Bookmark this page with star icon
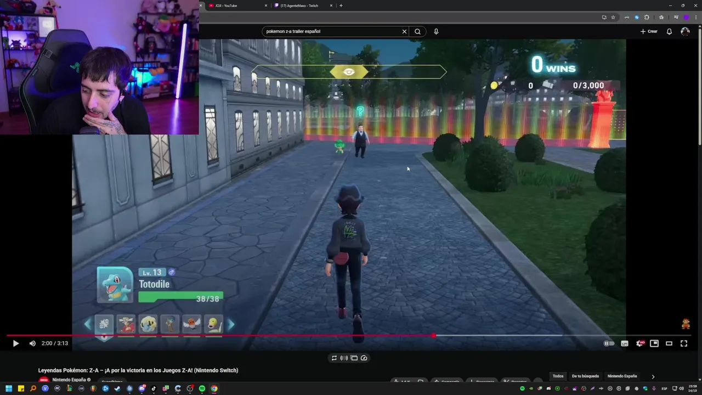The width and height of the screenshot is (702, 395). [x=613, y=17]
